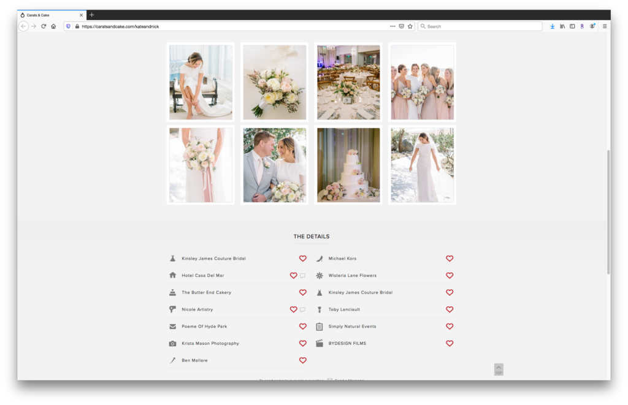Click the purple R extension icon

(x=582, y=26)
